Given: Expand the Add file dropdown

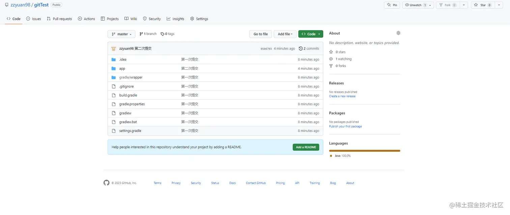Looking at the screenshot, I should coord(285,34).
